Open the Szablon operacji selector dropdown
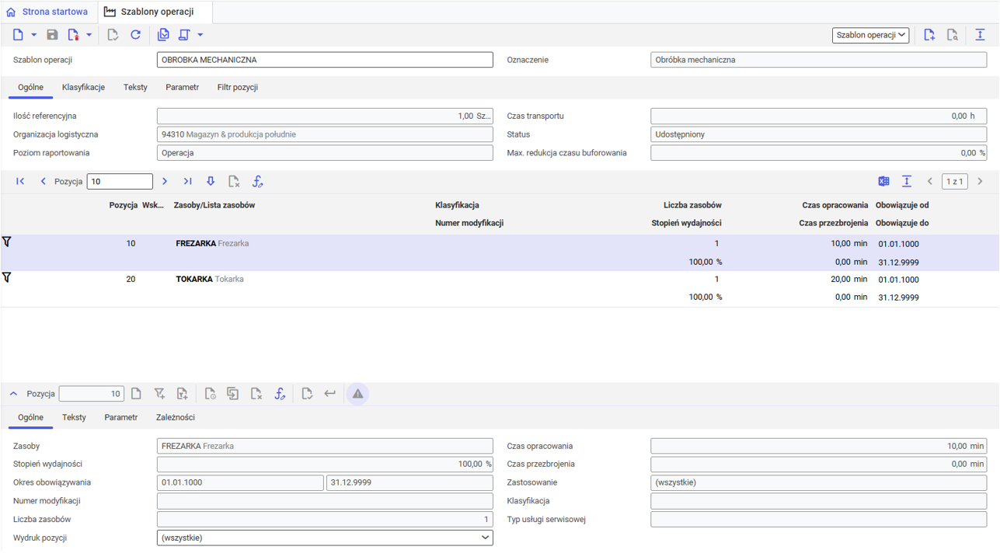The height and width of the screenshot is (557, 1000). tap(870, 35)
